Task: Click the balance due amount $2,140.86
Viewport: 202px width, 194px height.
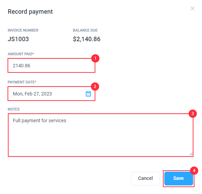Action: (x=86, y=39)
